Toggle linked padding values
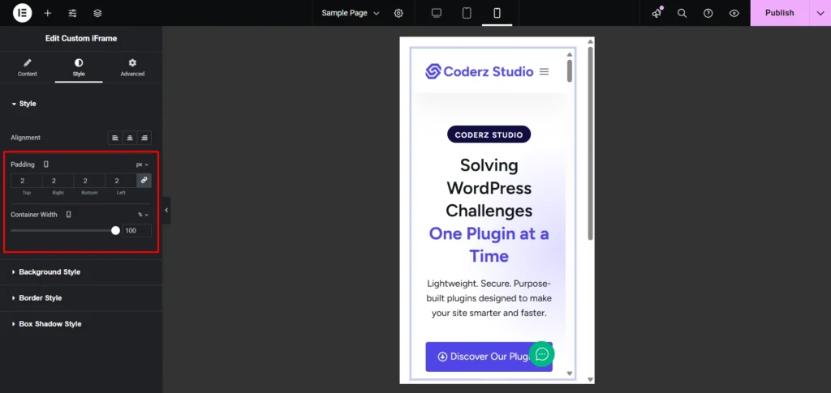The image size is (831, 393). 144,180
